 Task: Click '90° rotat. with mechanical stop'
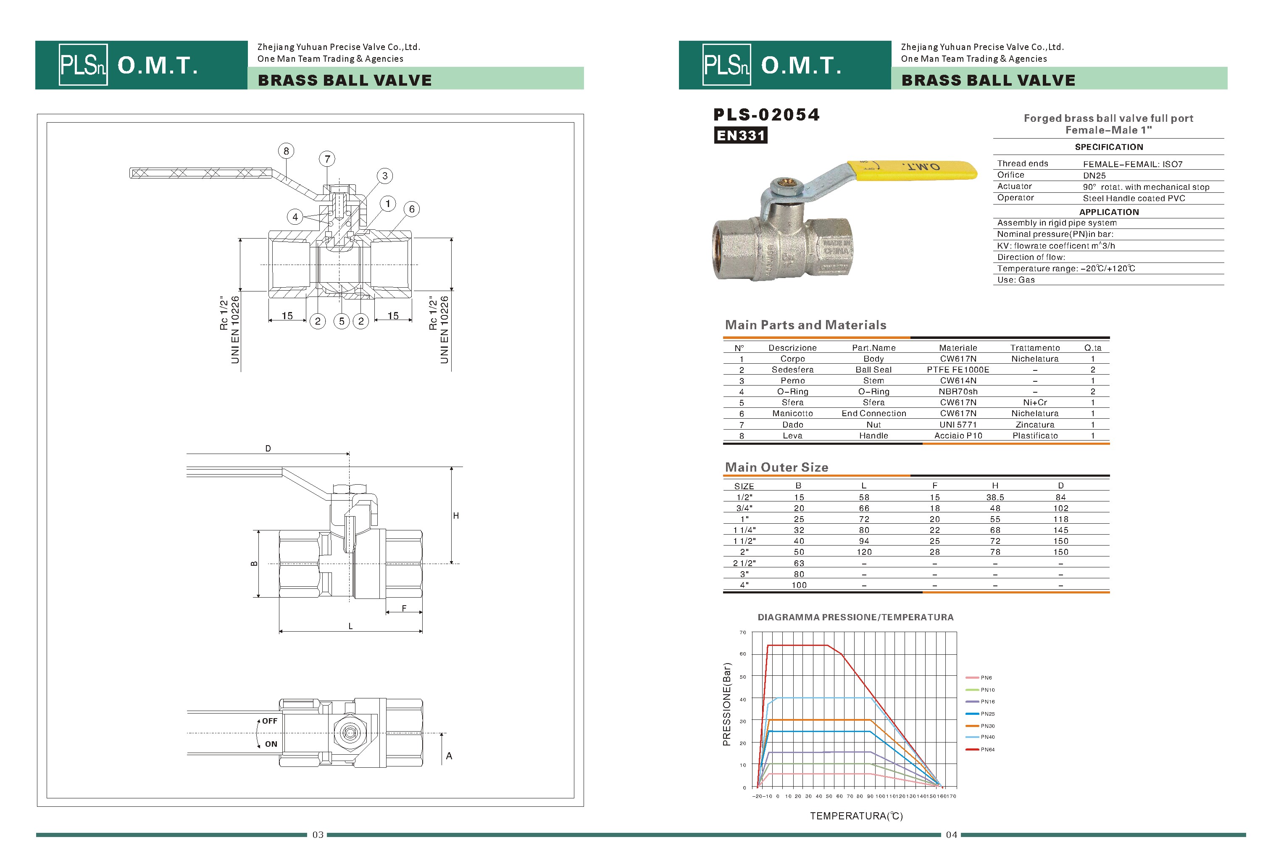(1146, 187)
